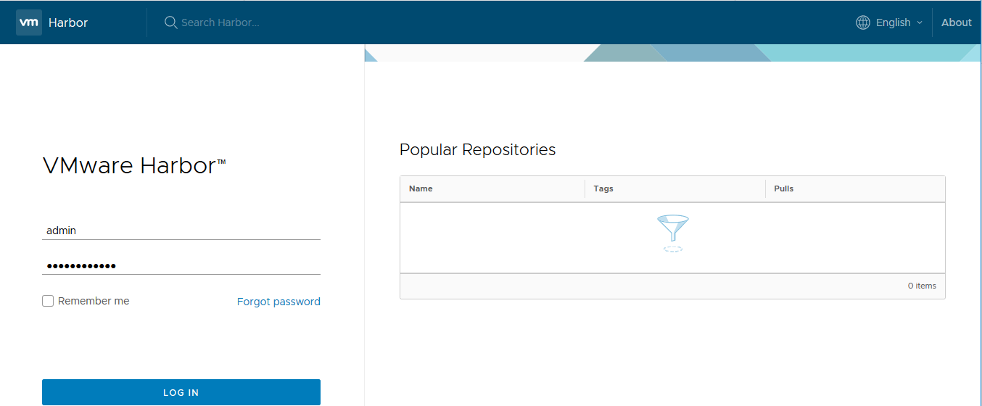Check the Remember me checkbox

pos(48,301)
